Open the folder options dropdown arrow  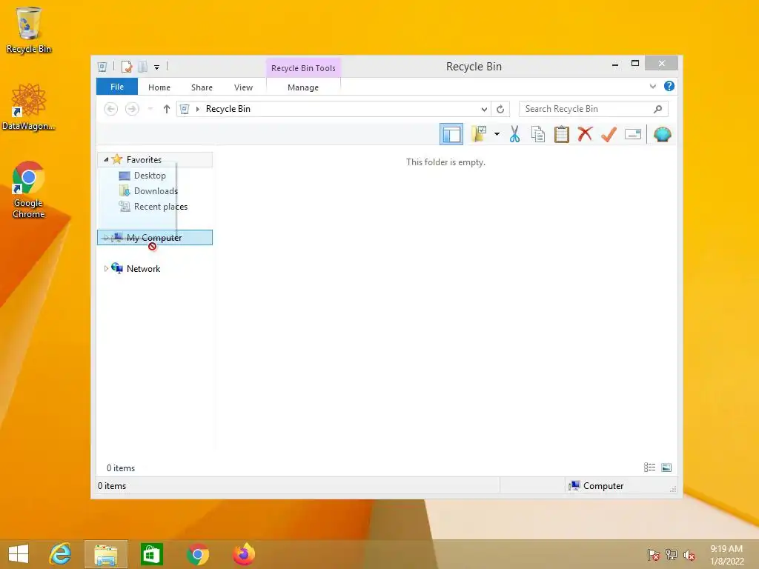(x=497, y=134)
